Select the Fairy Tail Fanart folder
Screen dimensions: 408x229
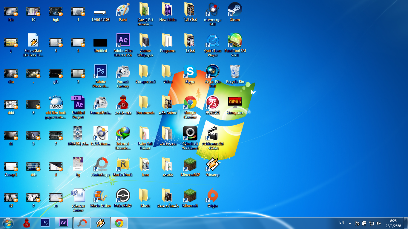(145, 138)
